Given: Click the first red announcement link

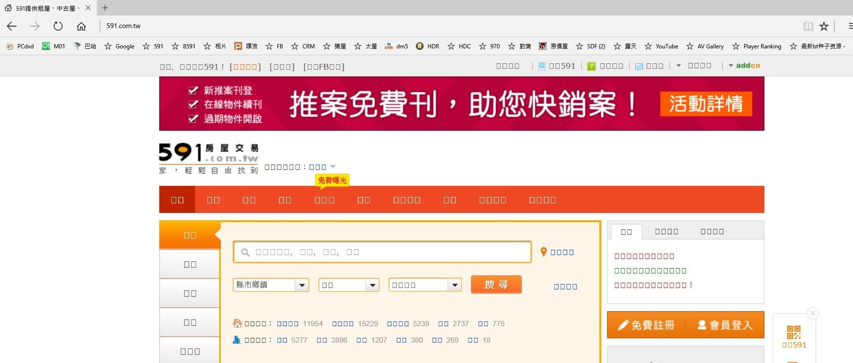Looking at the screenshot, I should (644, 256).
